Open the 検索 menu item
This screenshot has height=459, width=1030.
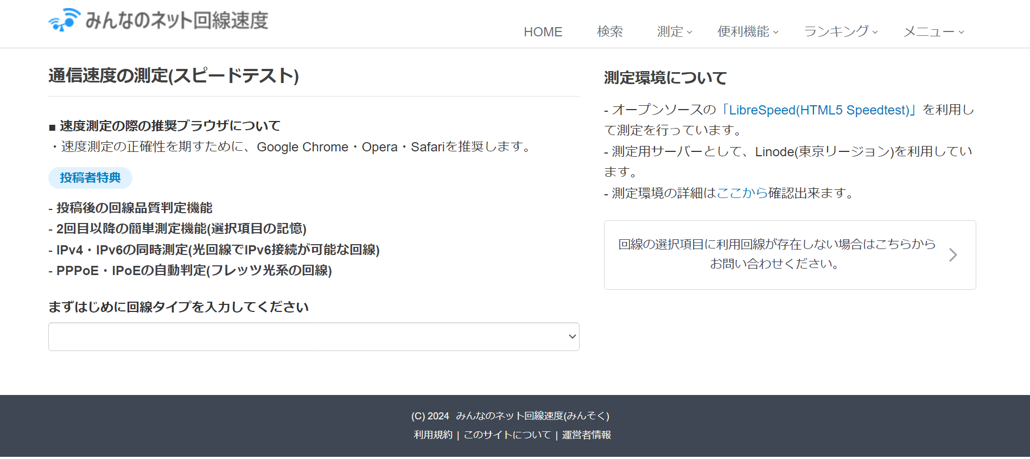tap(609, 32)
